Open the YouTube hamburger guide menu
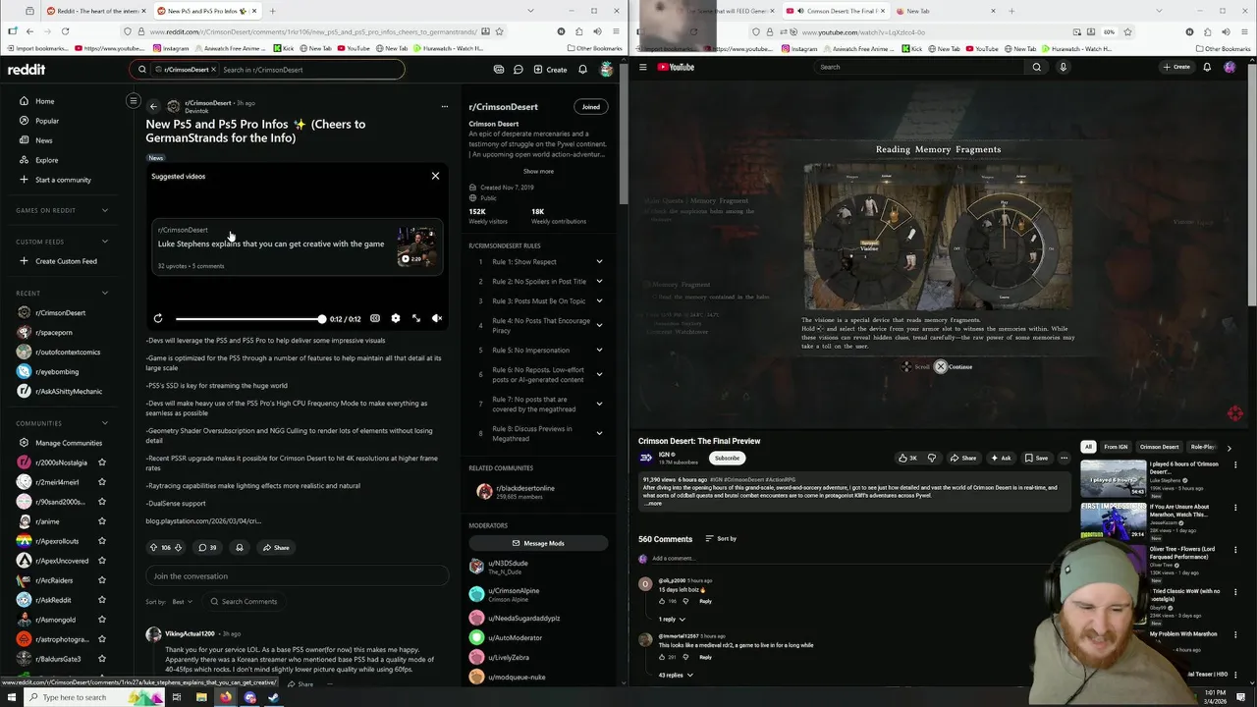Viewport: 1257px width, 707px height. click(x=643, y=67)
